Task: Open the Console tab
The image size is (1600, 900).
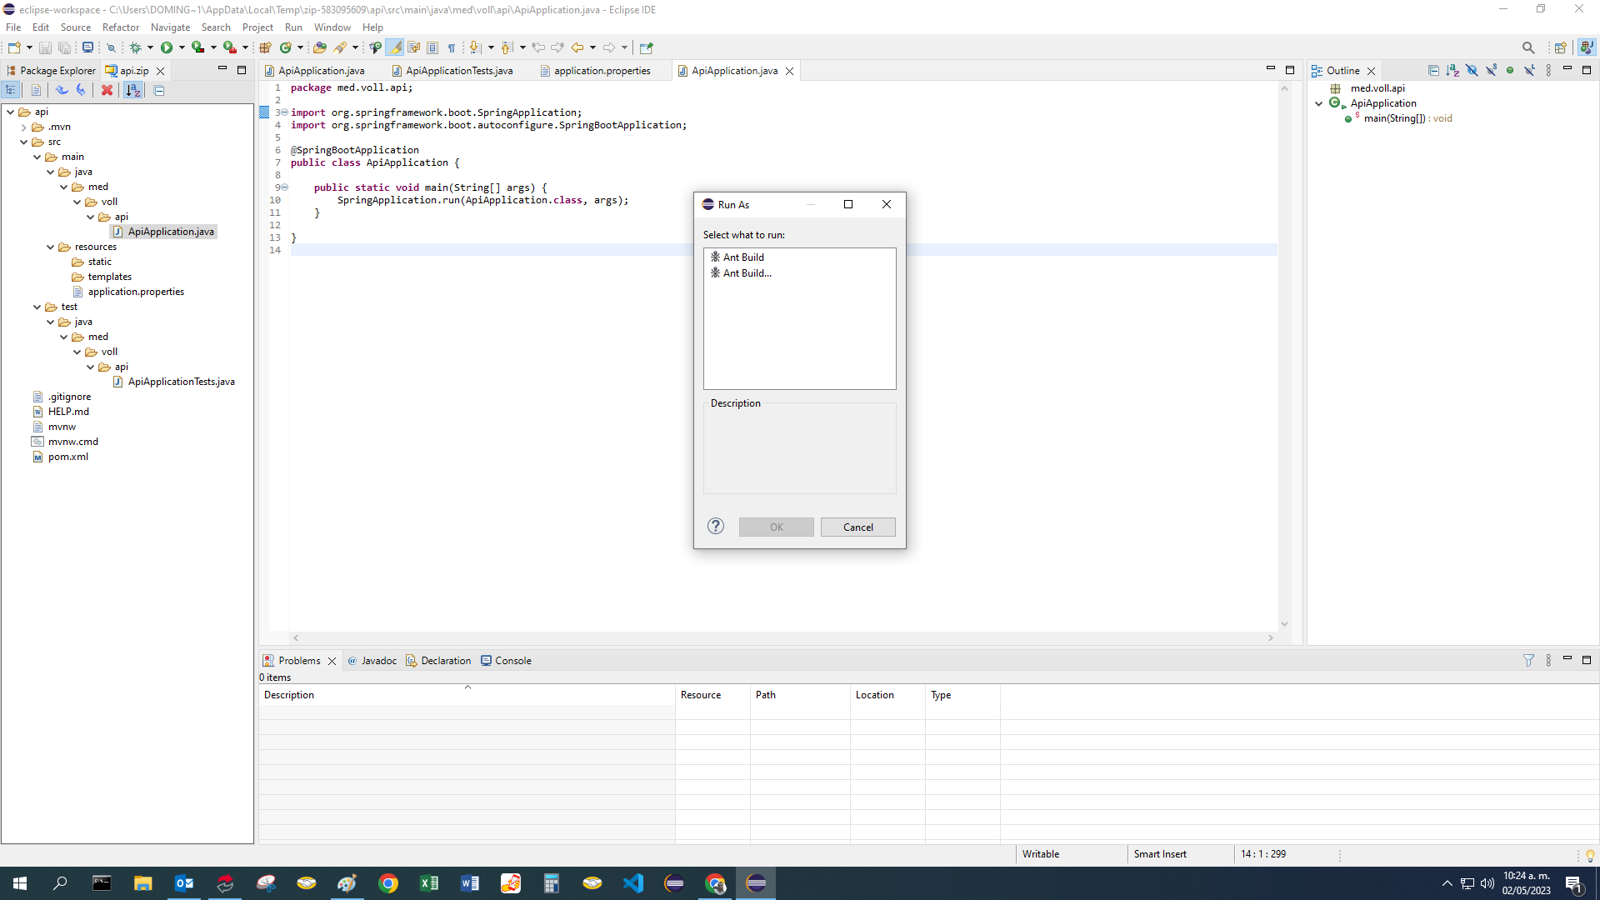Action: pyautogui.click(x=506, y=660)
